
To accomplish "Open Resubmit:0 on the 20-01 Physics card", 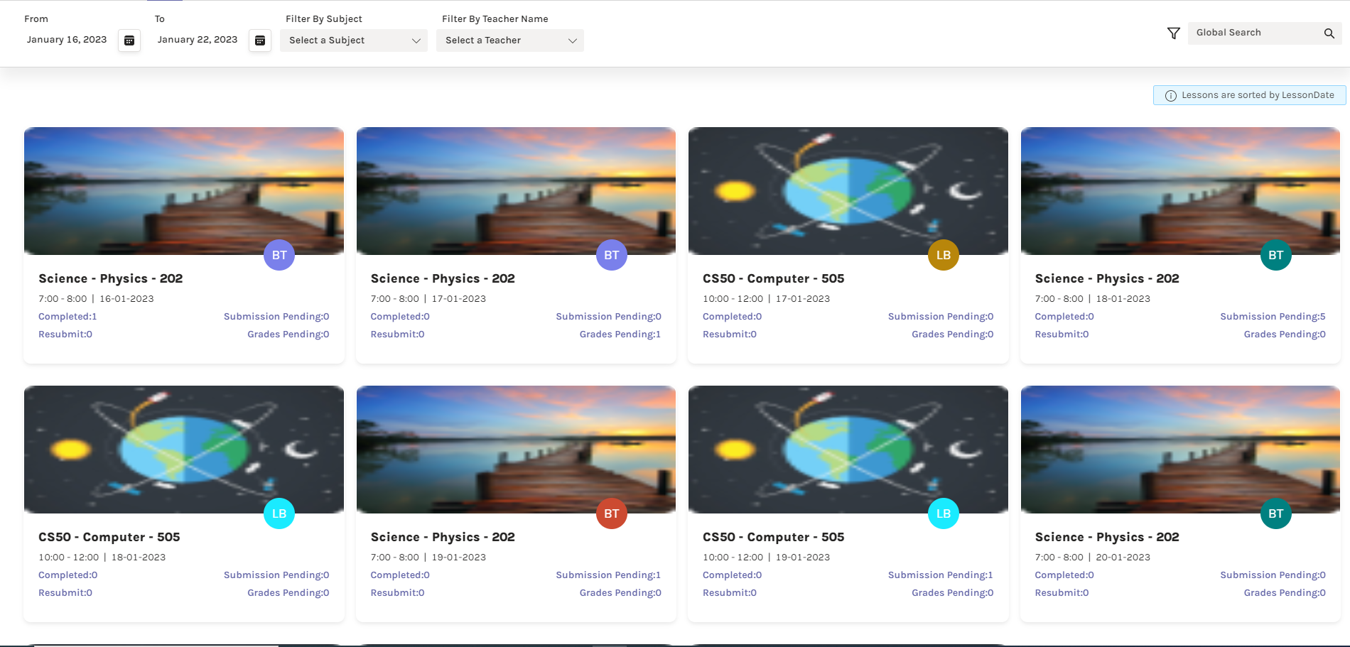I will point(1062,592).
